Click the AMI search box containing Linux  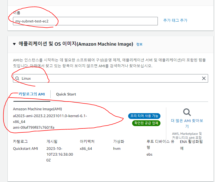(110, 78)
